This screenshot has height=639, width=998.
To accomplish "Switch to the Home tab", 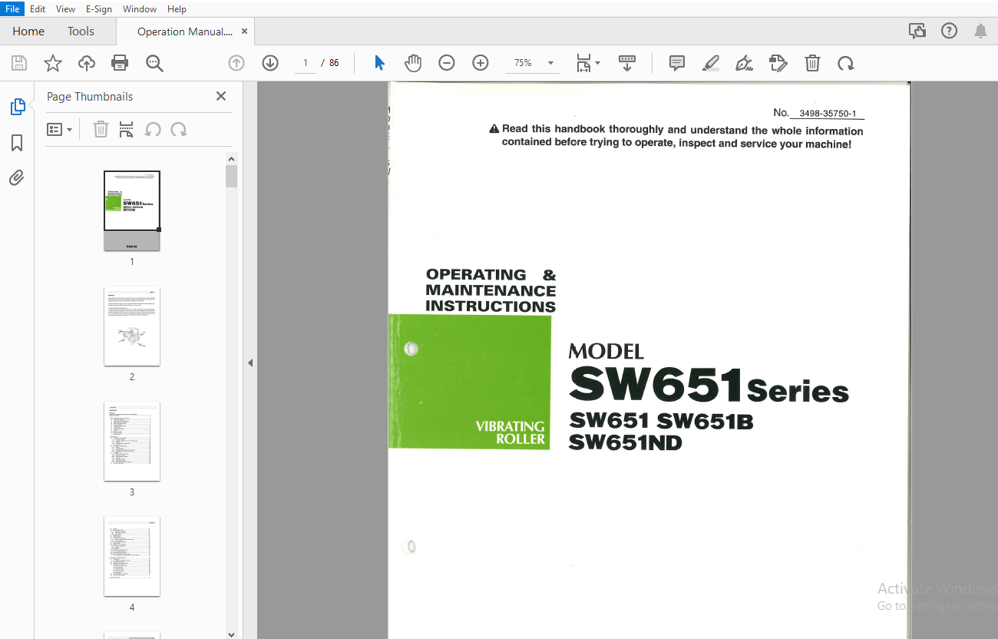I will 28,31.
